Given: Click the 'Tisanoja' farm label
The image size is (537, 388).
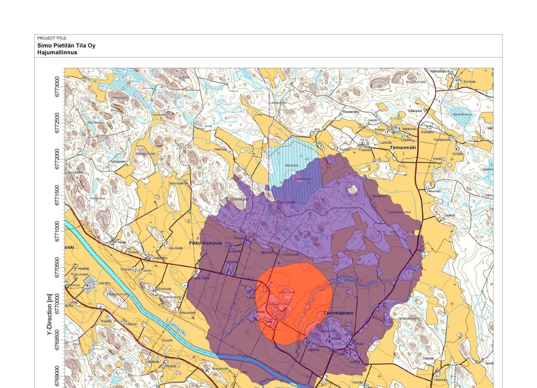Looking at the screenshot, I should (441, 380).
